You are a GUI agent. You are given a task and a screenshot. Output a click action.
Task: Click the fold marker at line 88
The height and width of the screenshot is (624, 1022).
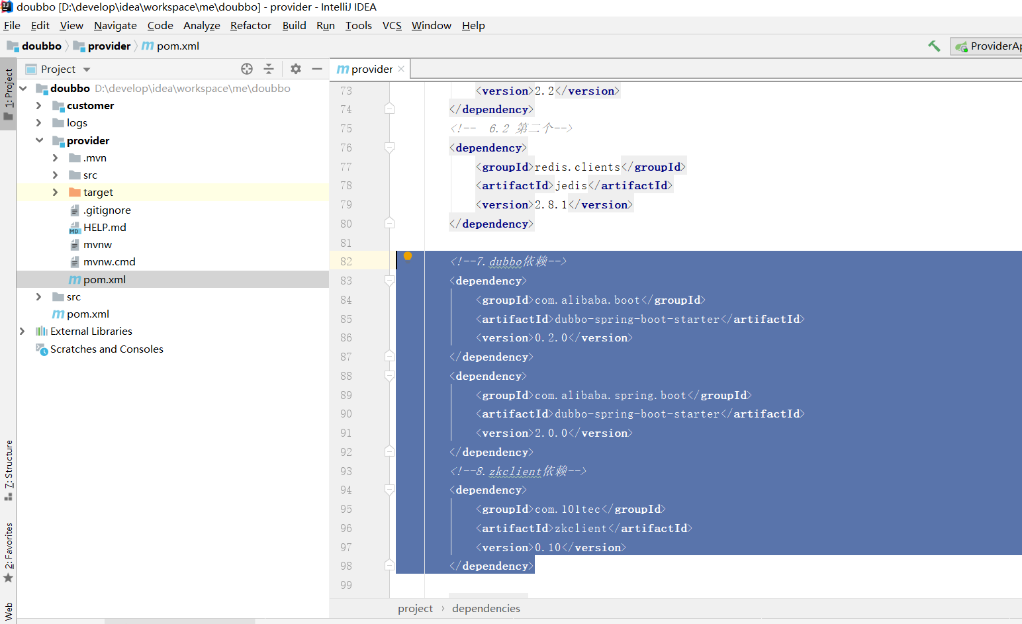point(389,376)
